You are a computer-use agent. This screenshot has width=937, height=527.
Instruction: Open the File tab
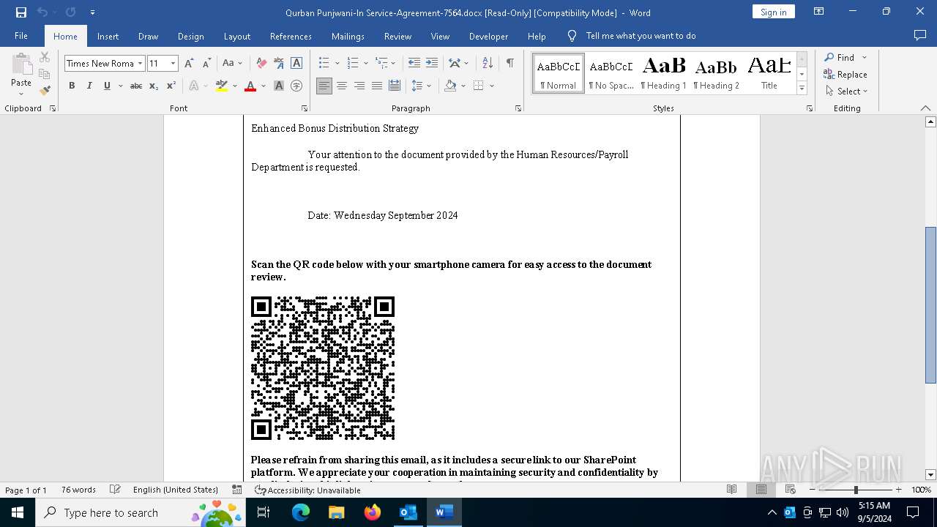pos(21,36)
